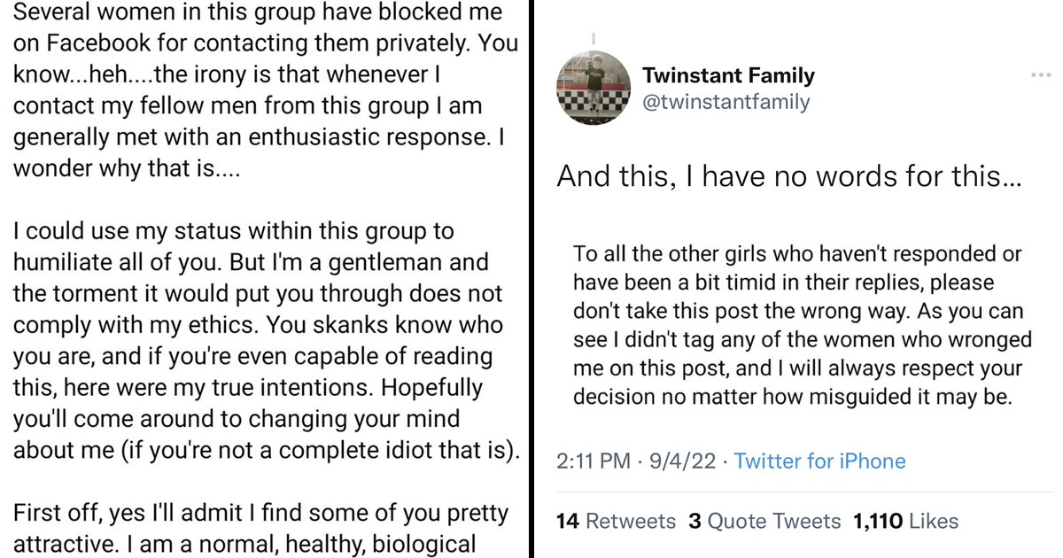View the 3 Quote Tweets list
The width and height of the screenshot is (1063, 558).
(x=764, y=522)
